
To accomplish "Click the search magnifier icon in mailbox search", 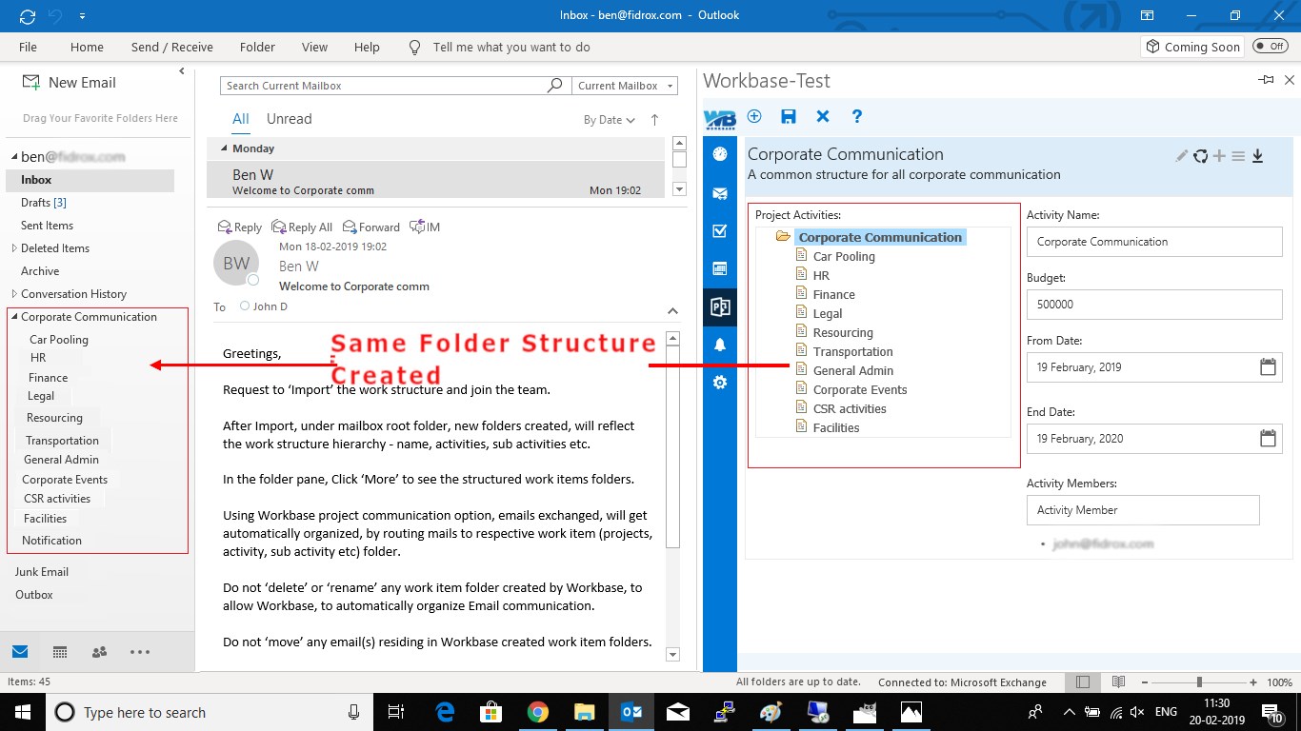I will (554, 86).
